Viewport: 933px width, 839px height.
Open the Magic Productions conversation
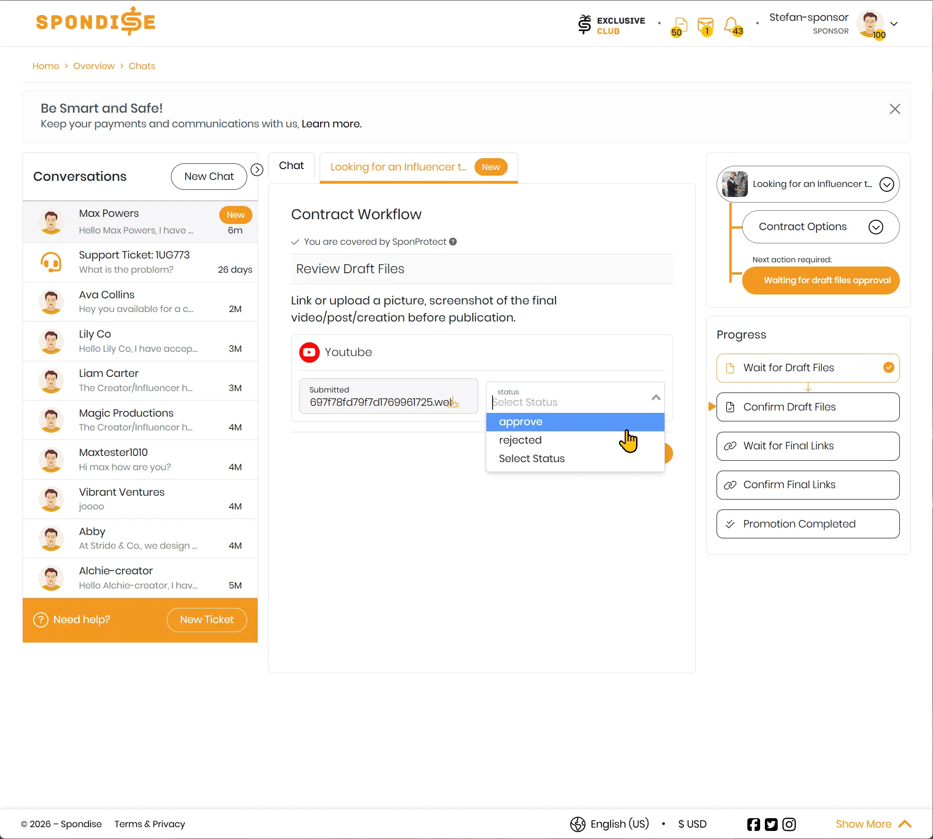tap(140, 420)
